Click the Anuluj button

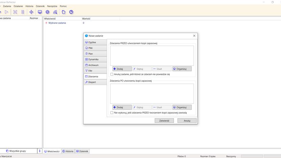(x=187, y=121)
